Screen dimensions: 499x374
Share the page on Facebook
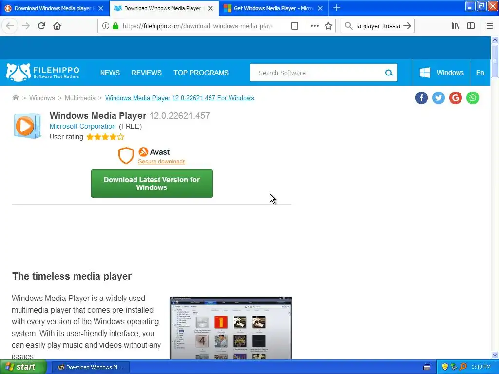422,98
